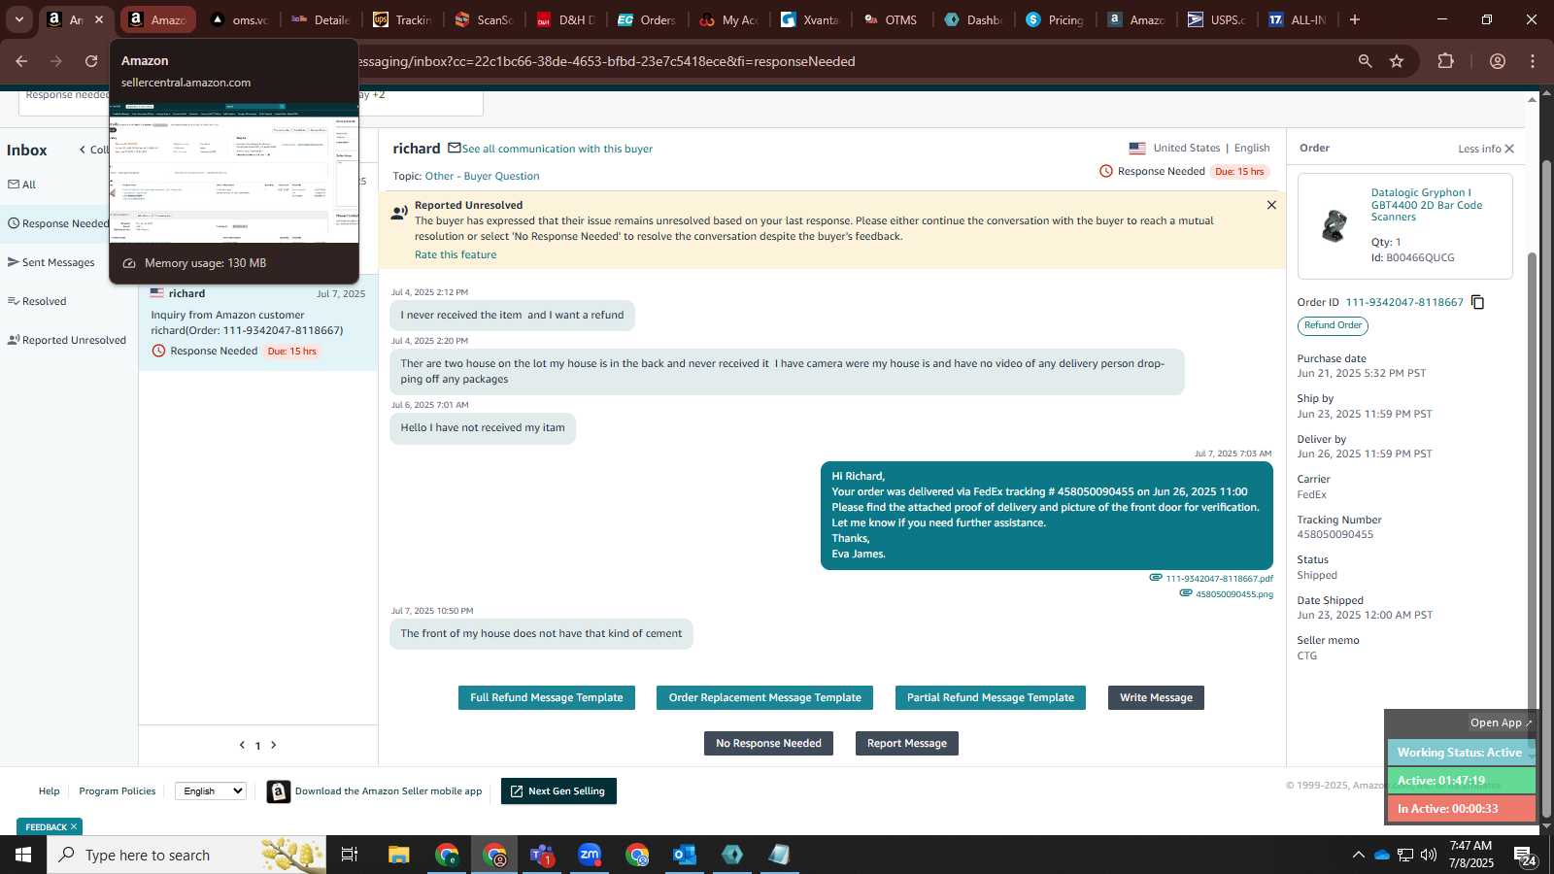This screenshot has height=874, width=1554.
Task: Copy the Order ID to clipboard
Action: [1477, 302]
